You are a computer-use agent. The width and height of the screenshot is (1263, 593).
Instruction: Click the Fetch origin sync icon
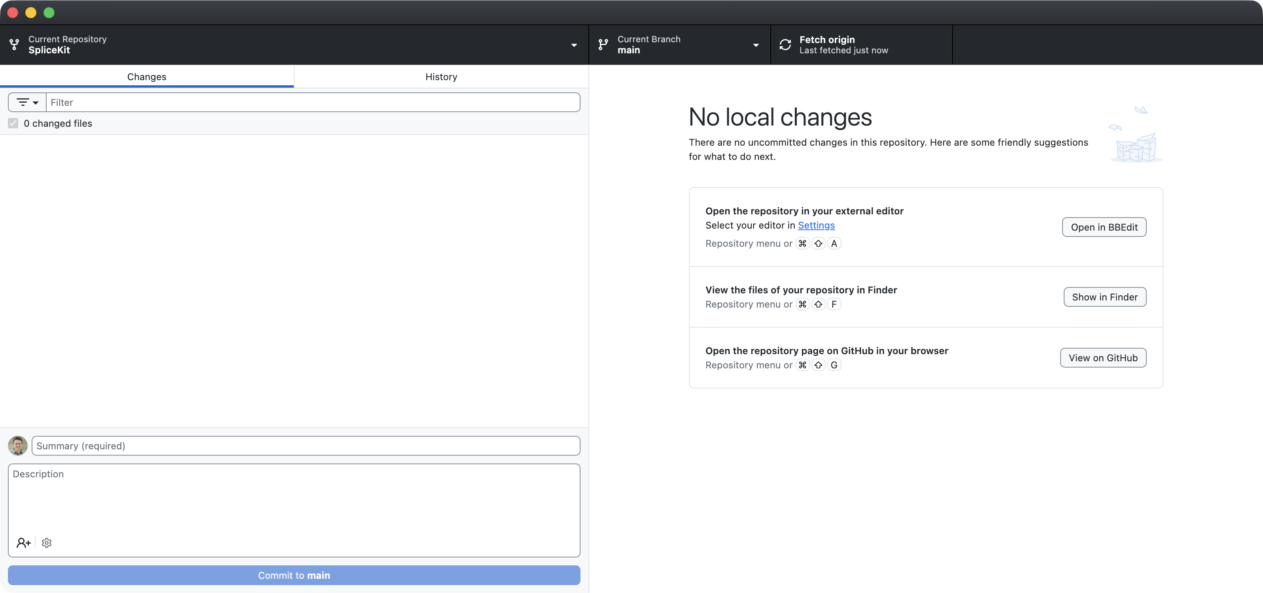(785, 45)
